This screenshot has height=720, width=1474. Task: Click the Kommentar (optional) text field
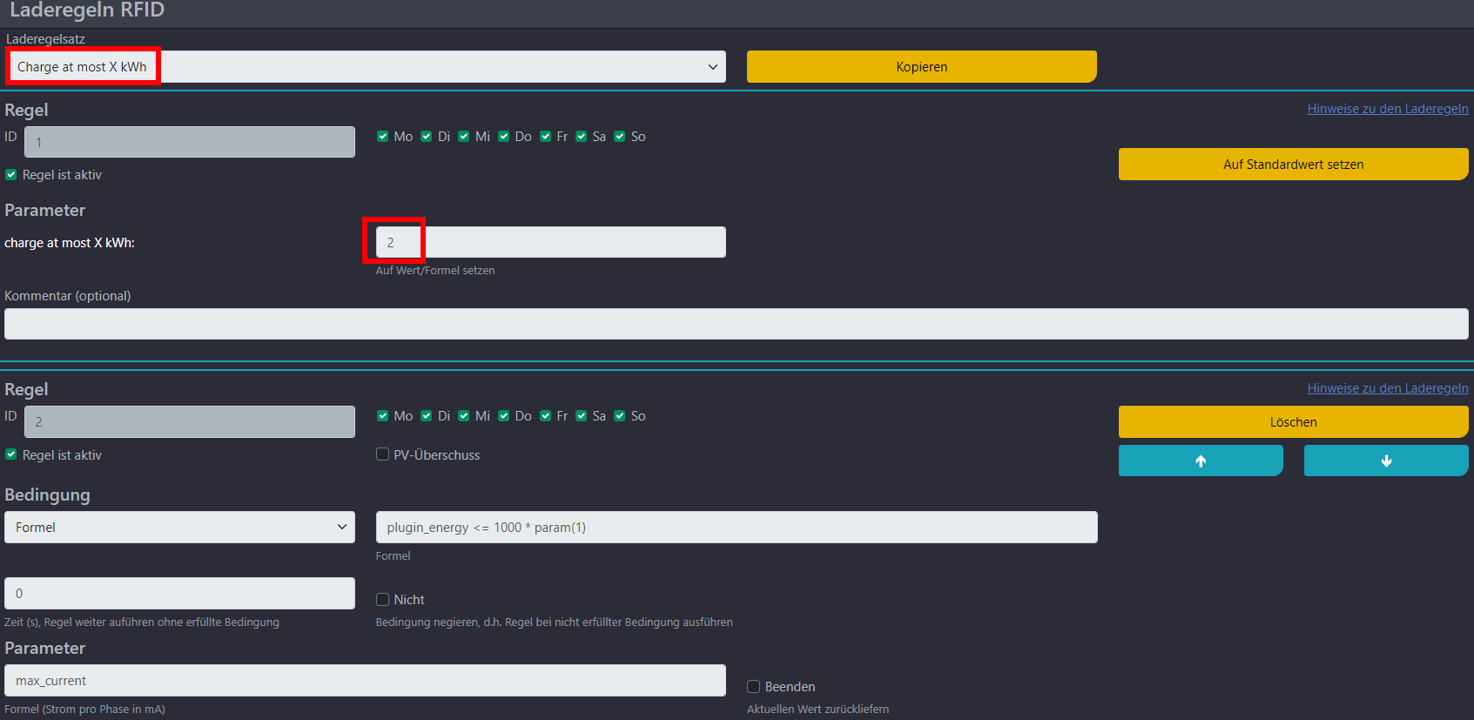(736, 324)
